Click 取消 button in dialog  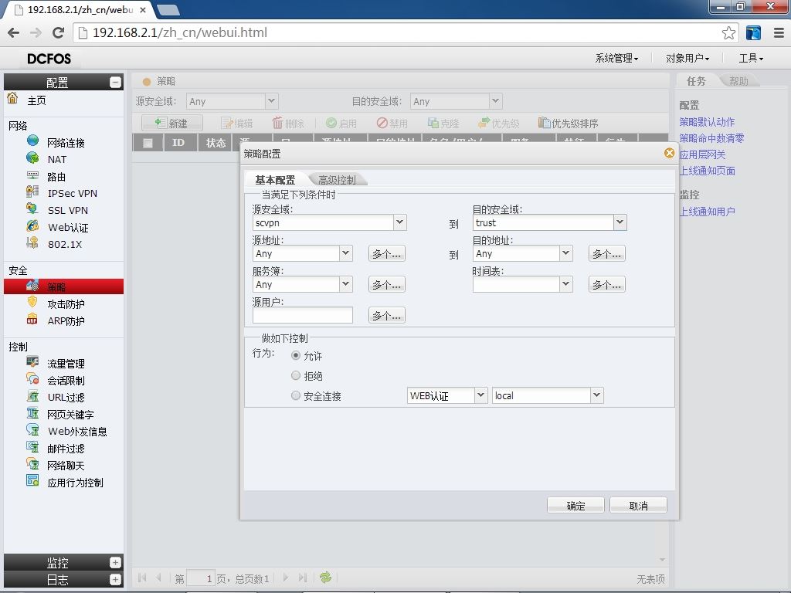(638, 505)
